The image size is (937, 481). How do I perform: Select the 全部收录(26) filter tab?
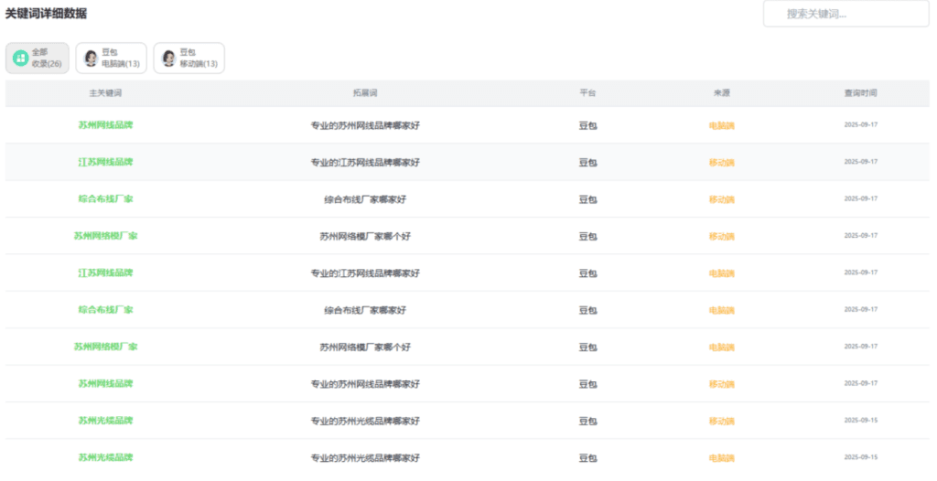point(38,59)
